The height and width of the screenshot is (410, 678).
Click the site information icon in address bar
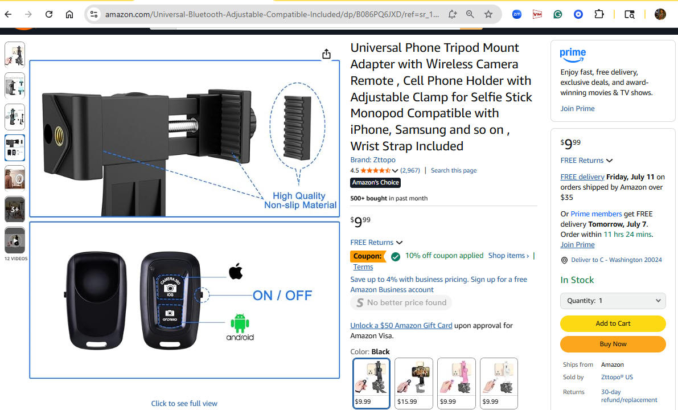point(94,14)
